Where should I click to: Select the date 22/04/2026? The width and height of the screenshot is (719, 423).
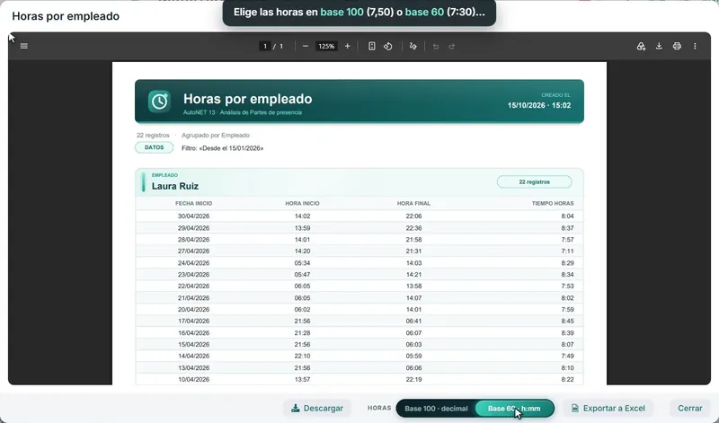193,286
